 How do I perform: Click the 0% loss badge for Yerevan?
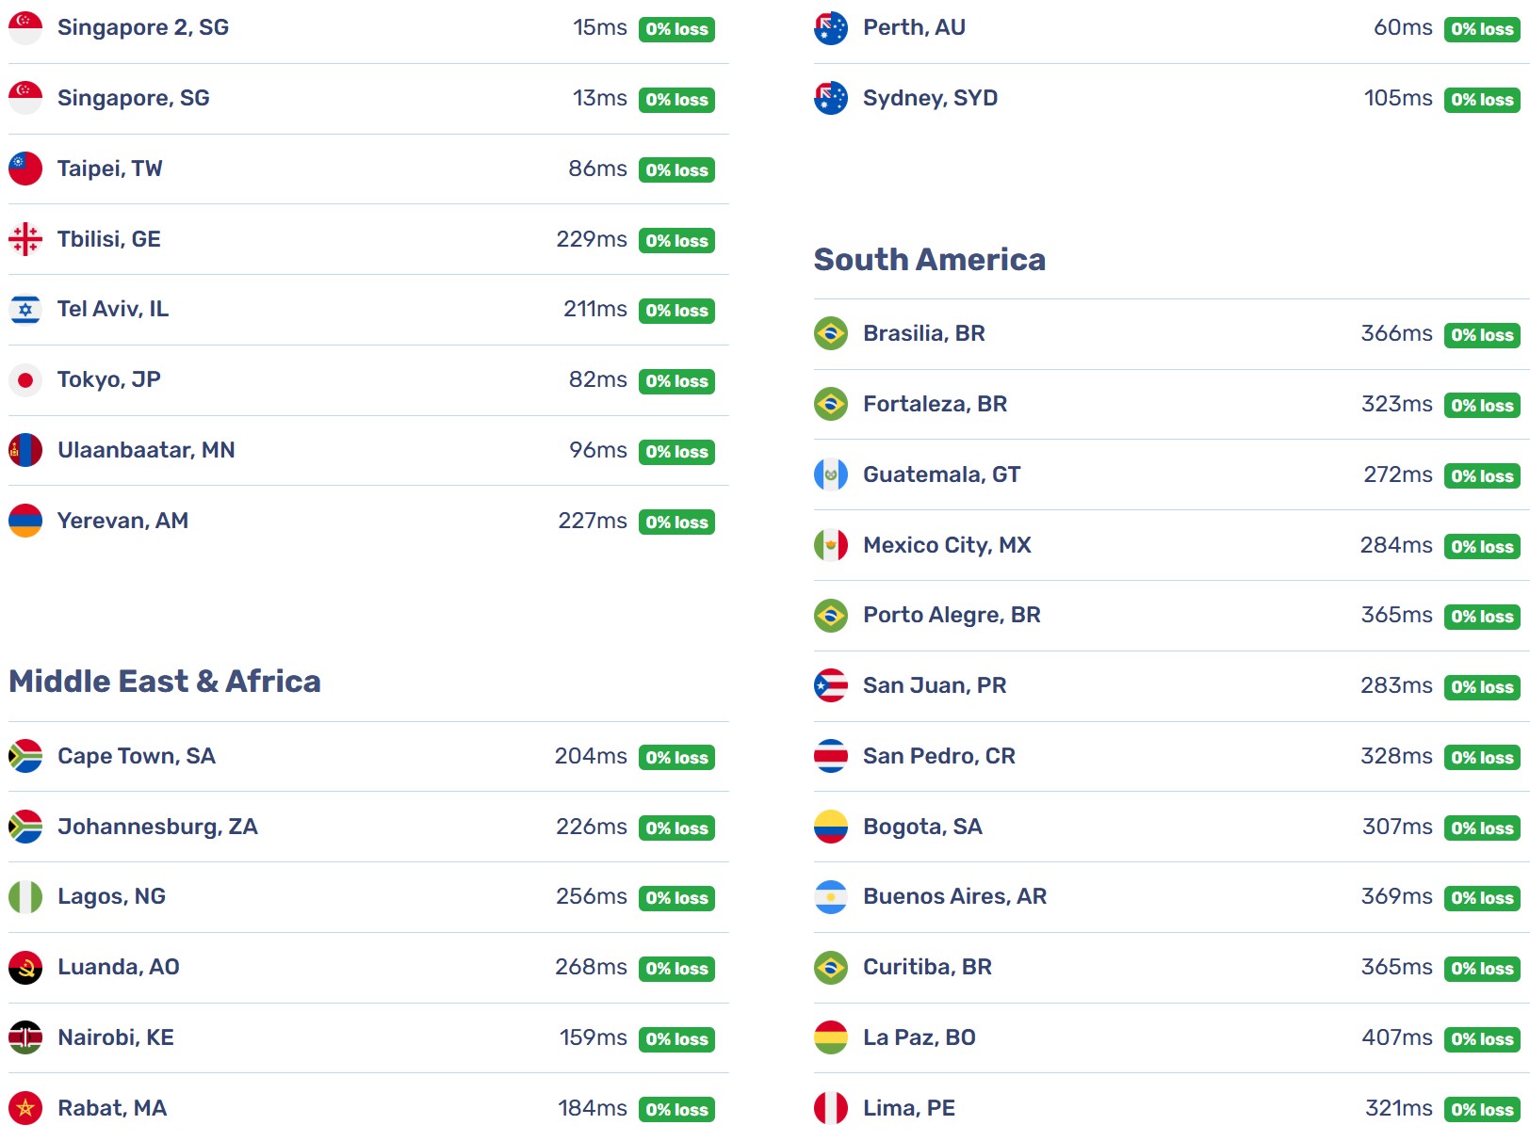point(676,522)
